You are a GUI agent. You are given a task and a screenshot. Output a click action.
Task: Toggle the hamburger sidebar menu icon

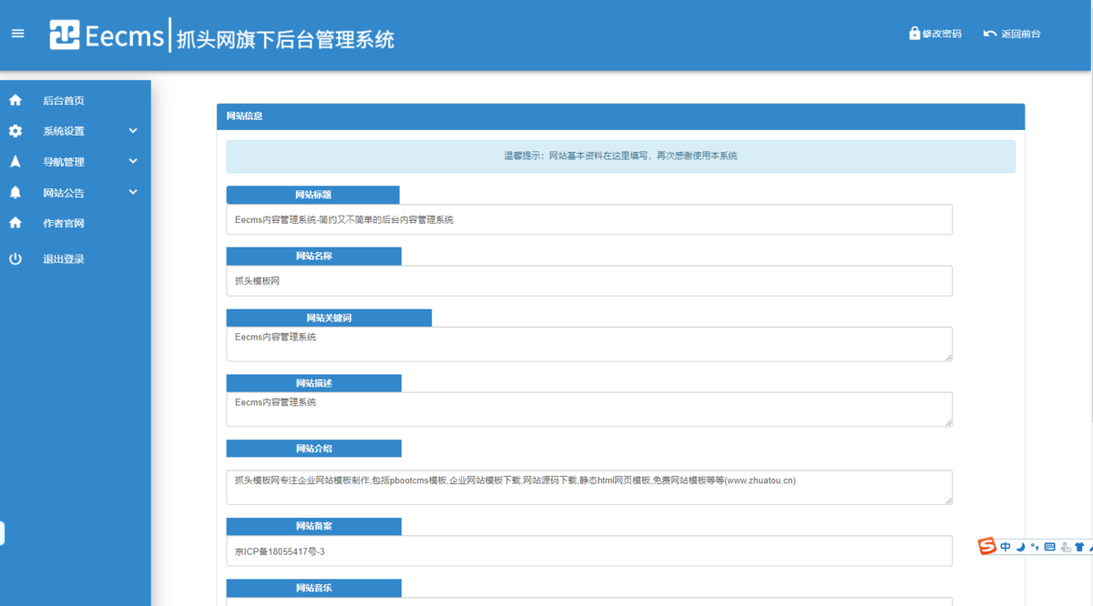[x=17, y=34]
